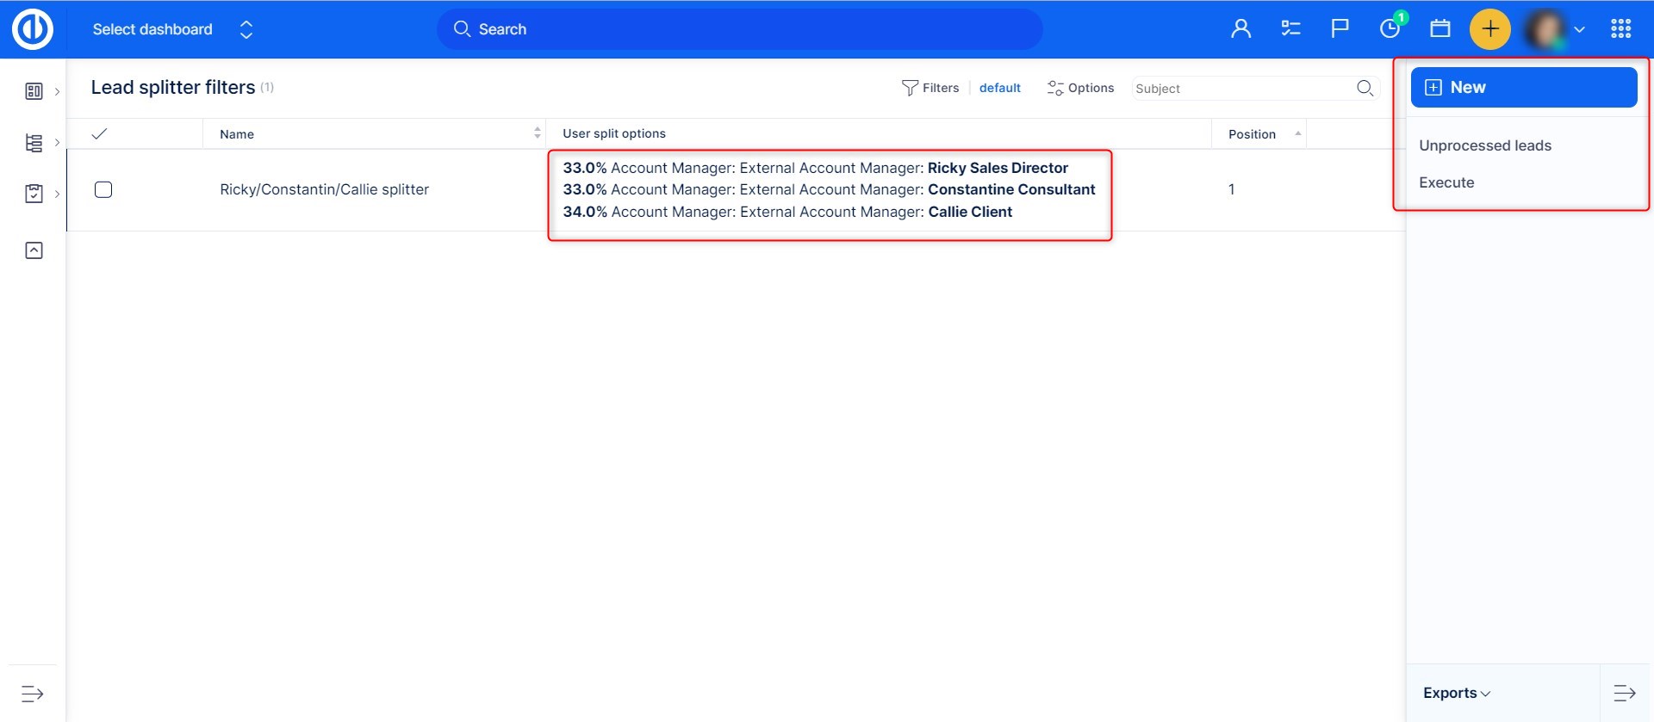Expand the Exports menu
Screen dimensions: 1654x722
pyautogui.click(x=1456, y=693)
